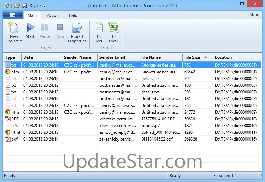Click the Stop button in ribbon
The height and width of the screenshot is (182, 265).
pos(60,30)
